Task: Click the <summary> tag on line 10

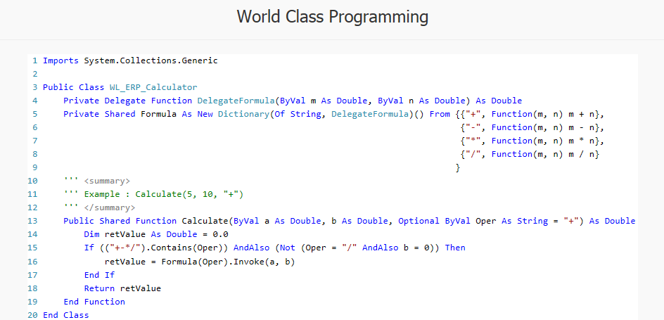Action: click(x=107, y=181)
